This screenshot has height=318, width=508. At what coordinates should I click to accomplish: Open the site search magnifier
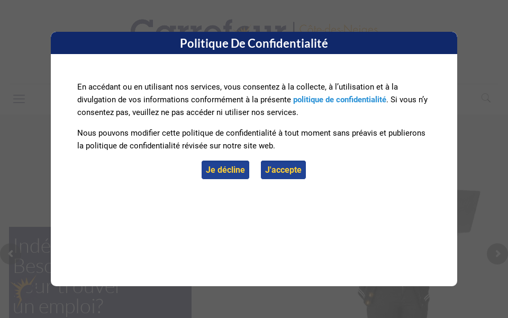click(x=486, y=98)
